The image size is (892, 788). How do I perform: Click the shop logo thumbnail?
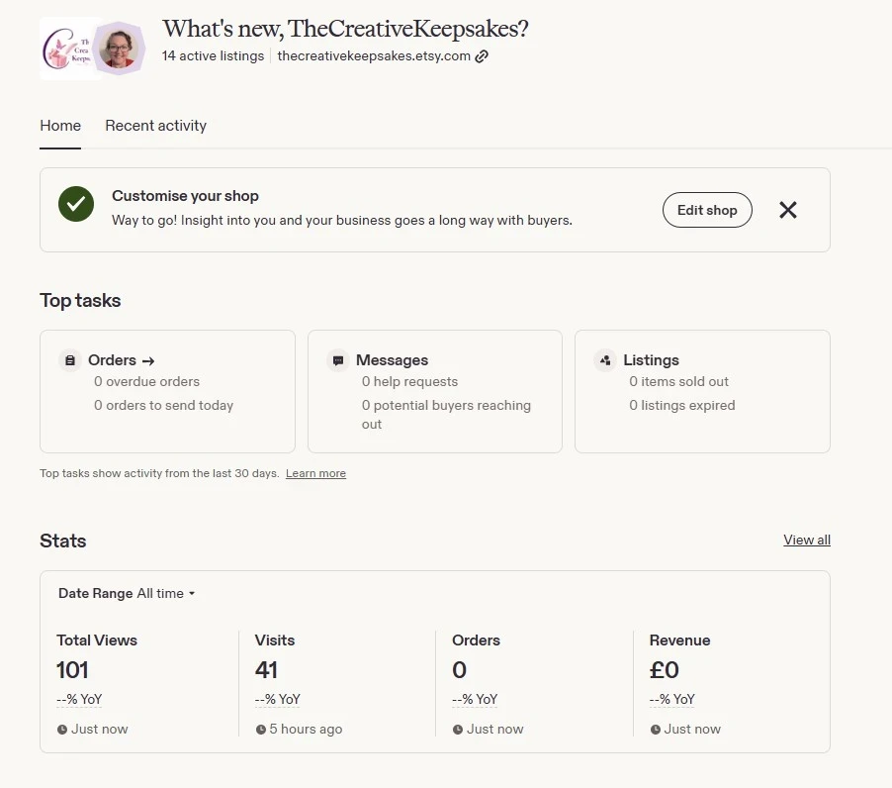[x=65, y=49]
